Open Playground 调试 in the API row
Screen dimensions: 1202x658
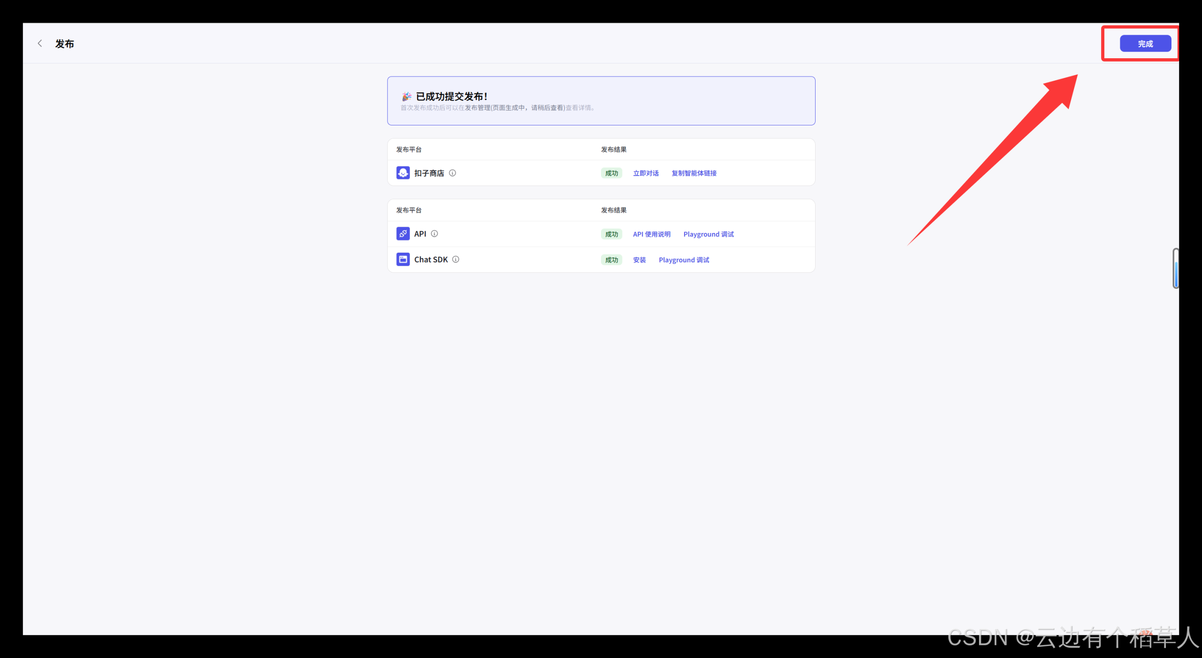709,234
